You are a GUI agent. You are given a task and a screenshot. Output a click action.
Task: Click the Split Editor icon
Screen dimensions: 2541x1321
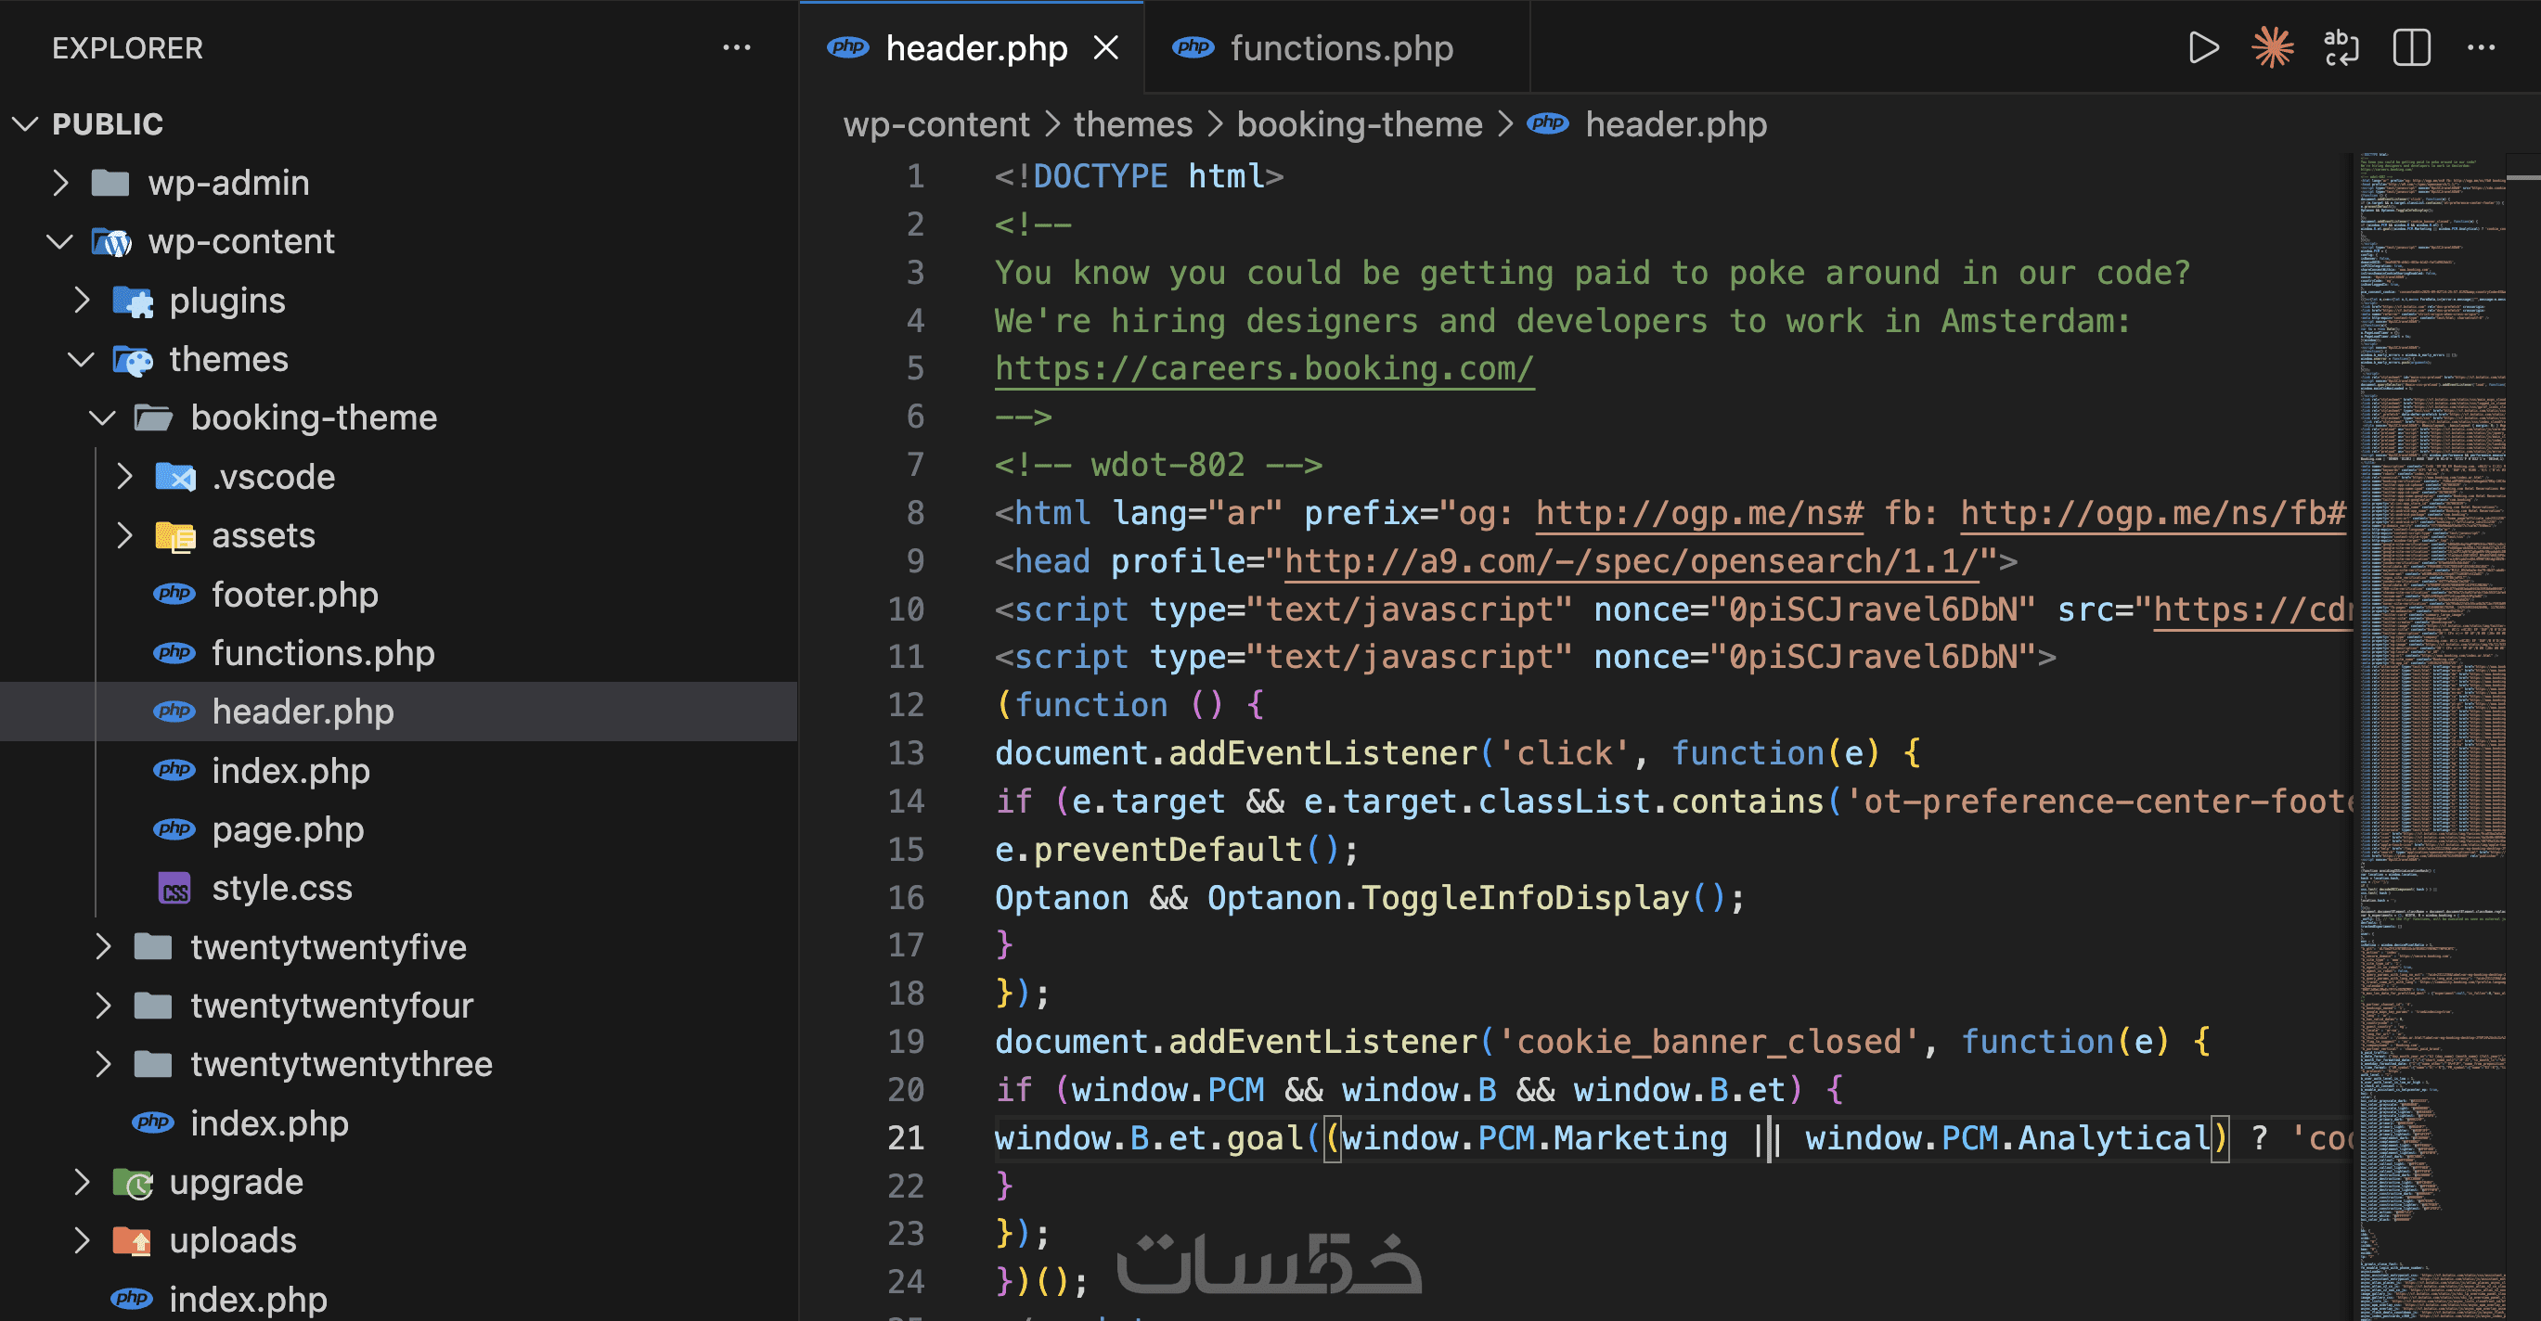pyautogui.click(x=2411, y=47)
